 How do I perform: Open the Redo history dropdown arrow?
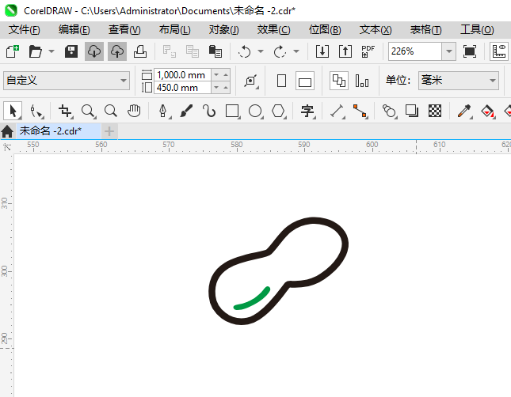pyautogui.click(x=296, y=51)
